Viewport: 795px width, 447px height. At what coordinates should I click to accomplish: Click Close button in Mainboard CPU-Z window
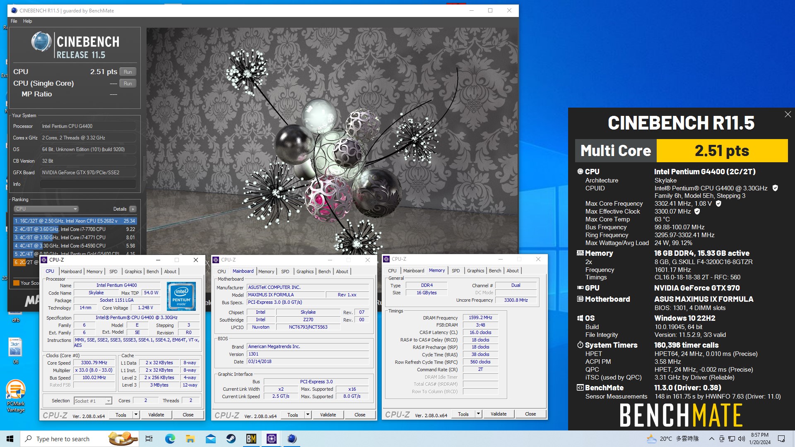[360, 415]
